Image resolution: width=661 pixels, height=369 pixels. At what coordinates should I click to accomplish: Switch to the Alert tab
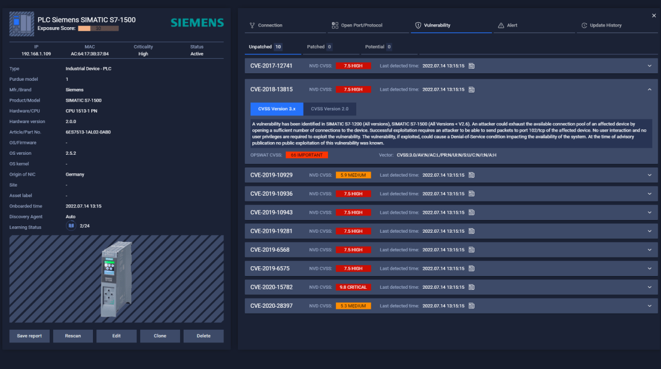coord(507,25)
